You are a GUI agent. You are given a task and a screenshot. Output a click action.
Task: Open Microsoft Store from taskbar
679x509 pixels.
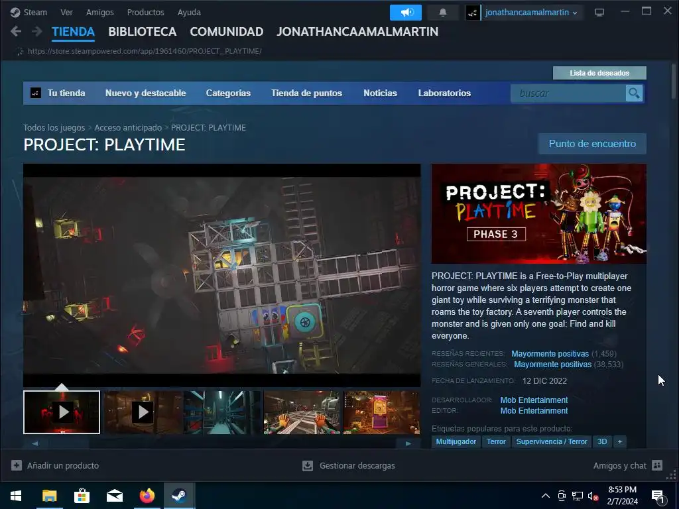click(82, 496)
